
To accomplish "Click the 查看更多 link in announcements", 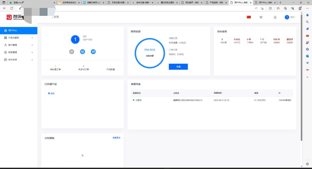I will coord(116,138).
